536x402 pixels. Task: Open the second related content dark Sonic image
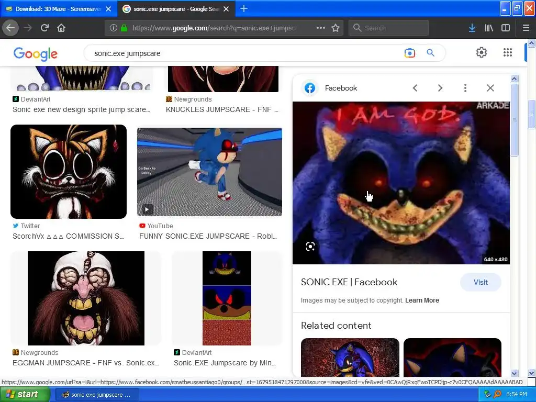pos(452,357)
